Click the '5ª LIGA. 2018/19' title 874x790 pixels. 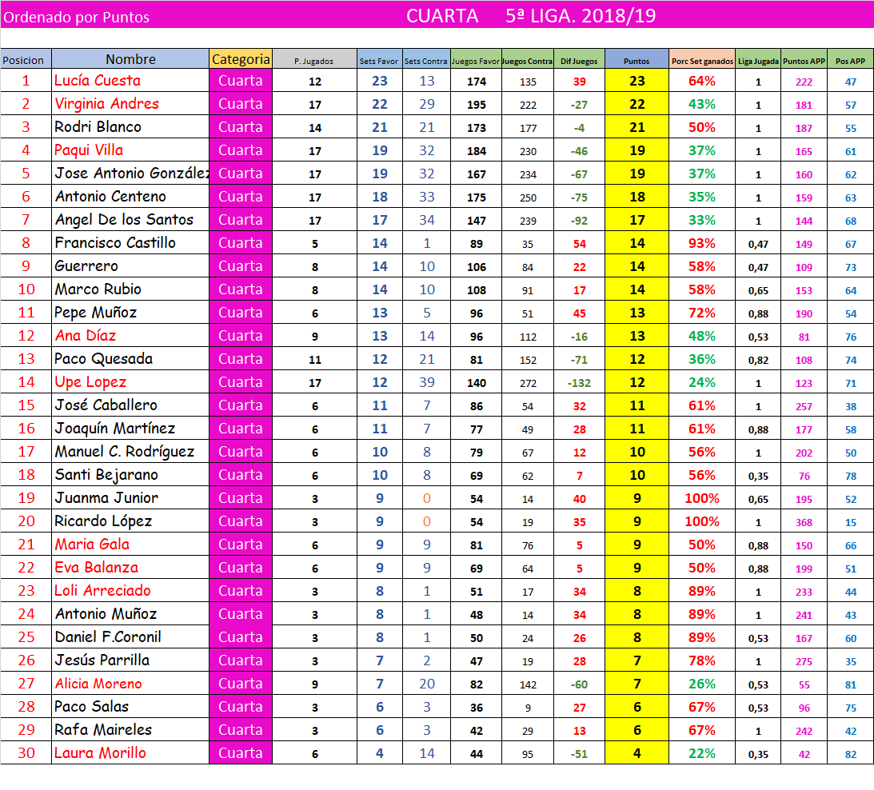pos(581,16)
